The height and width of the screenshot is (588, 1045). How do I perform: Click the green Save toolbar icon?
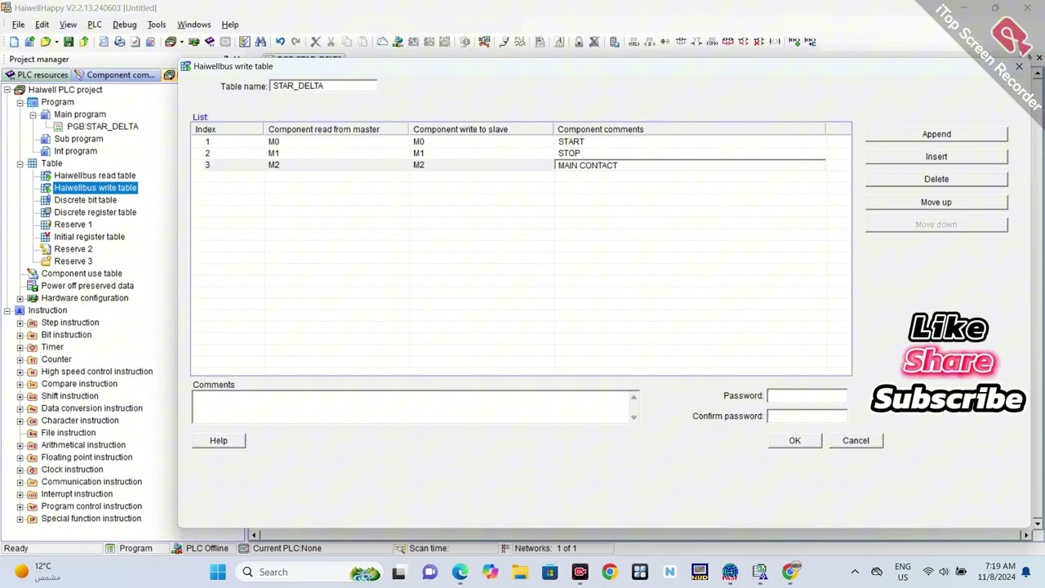pyautogui.click(x=69, y=42)
